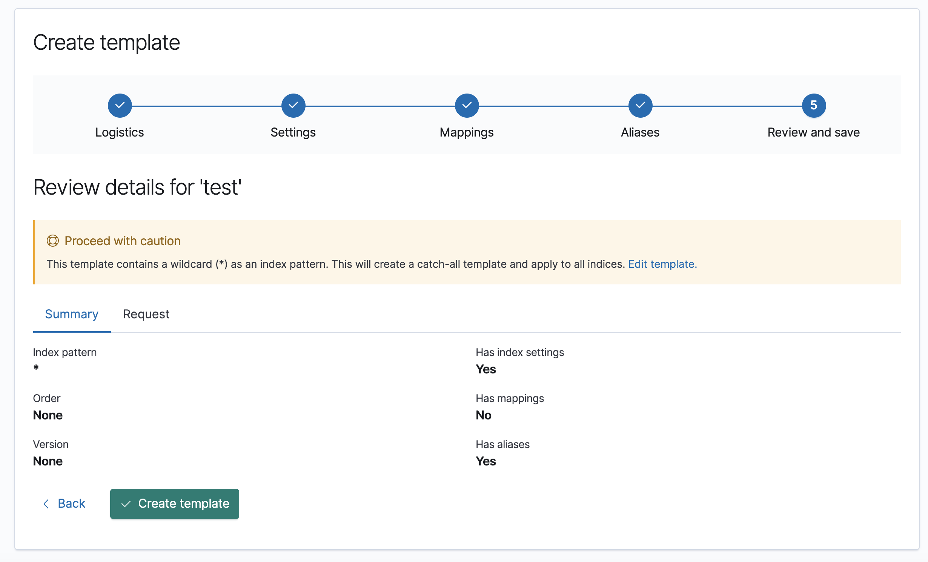Click the Settings step checkmark circle
This screenshot has width=928, height=562.
[x=293, y=106]
